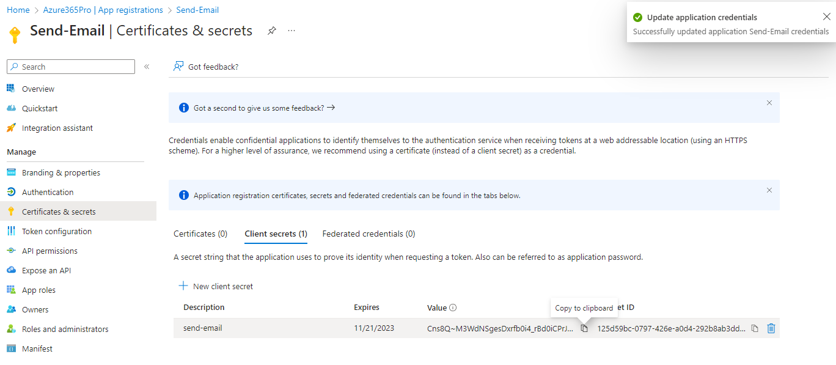Dismiss the application registration info banner

pyautogui.click(x=769, y=190)
